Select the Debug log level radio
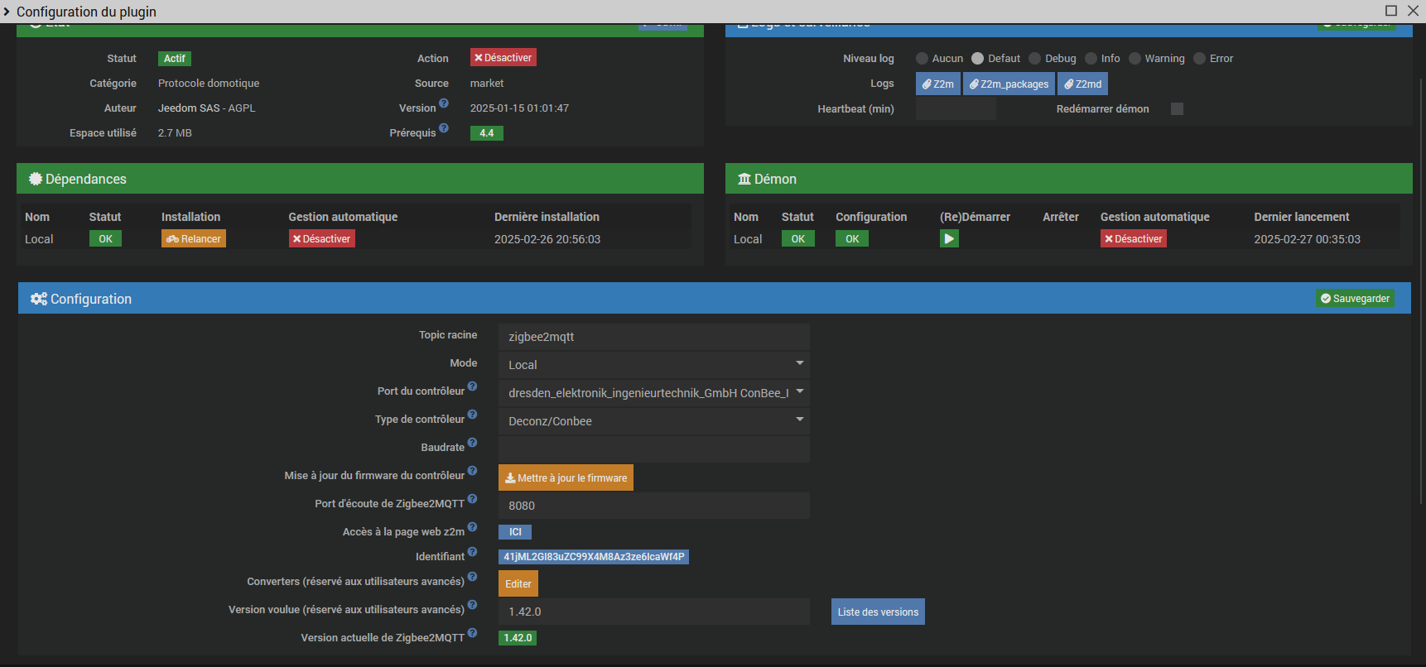1426x667 pixels. tap(1035, 59)
